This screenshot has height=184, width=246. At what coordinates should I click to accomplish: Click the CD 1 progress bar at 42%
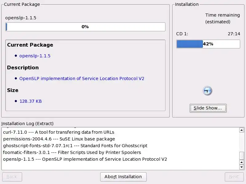tap(208, 44)
